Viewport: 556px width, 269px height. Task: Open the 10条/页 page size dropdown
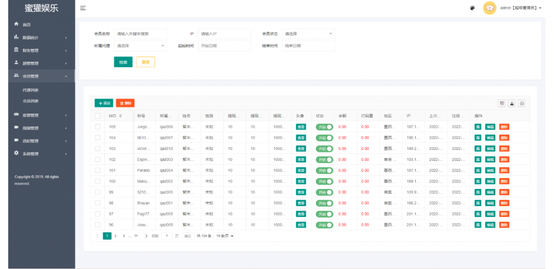click(x=225, y=236)
